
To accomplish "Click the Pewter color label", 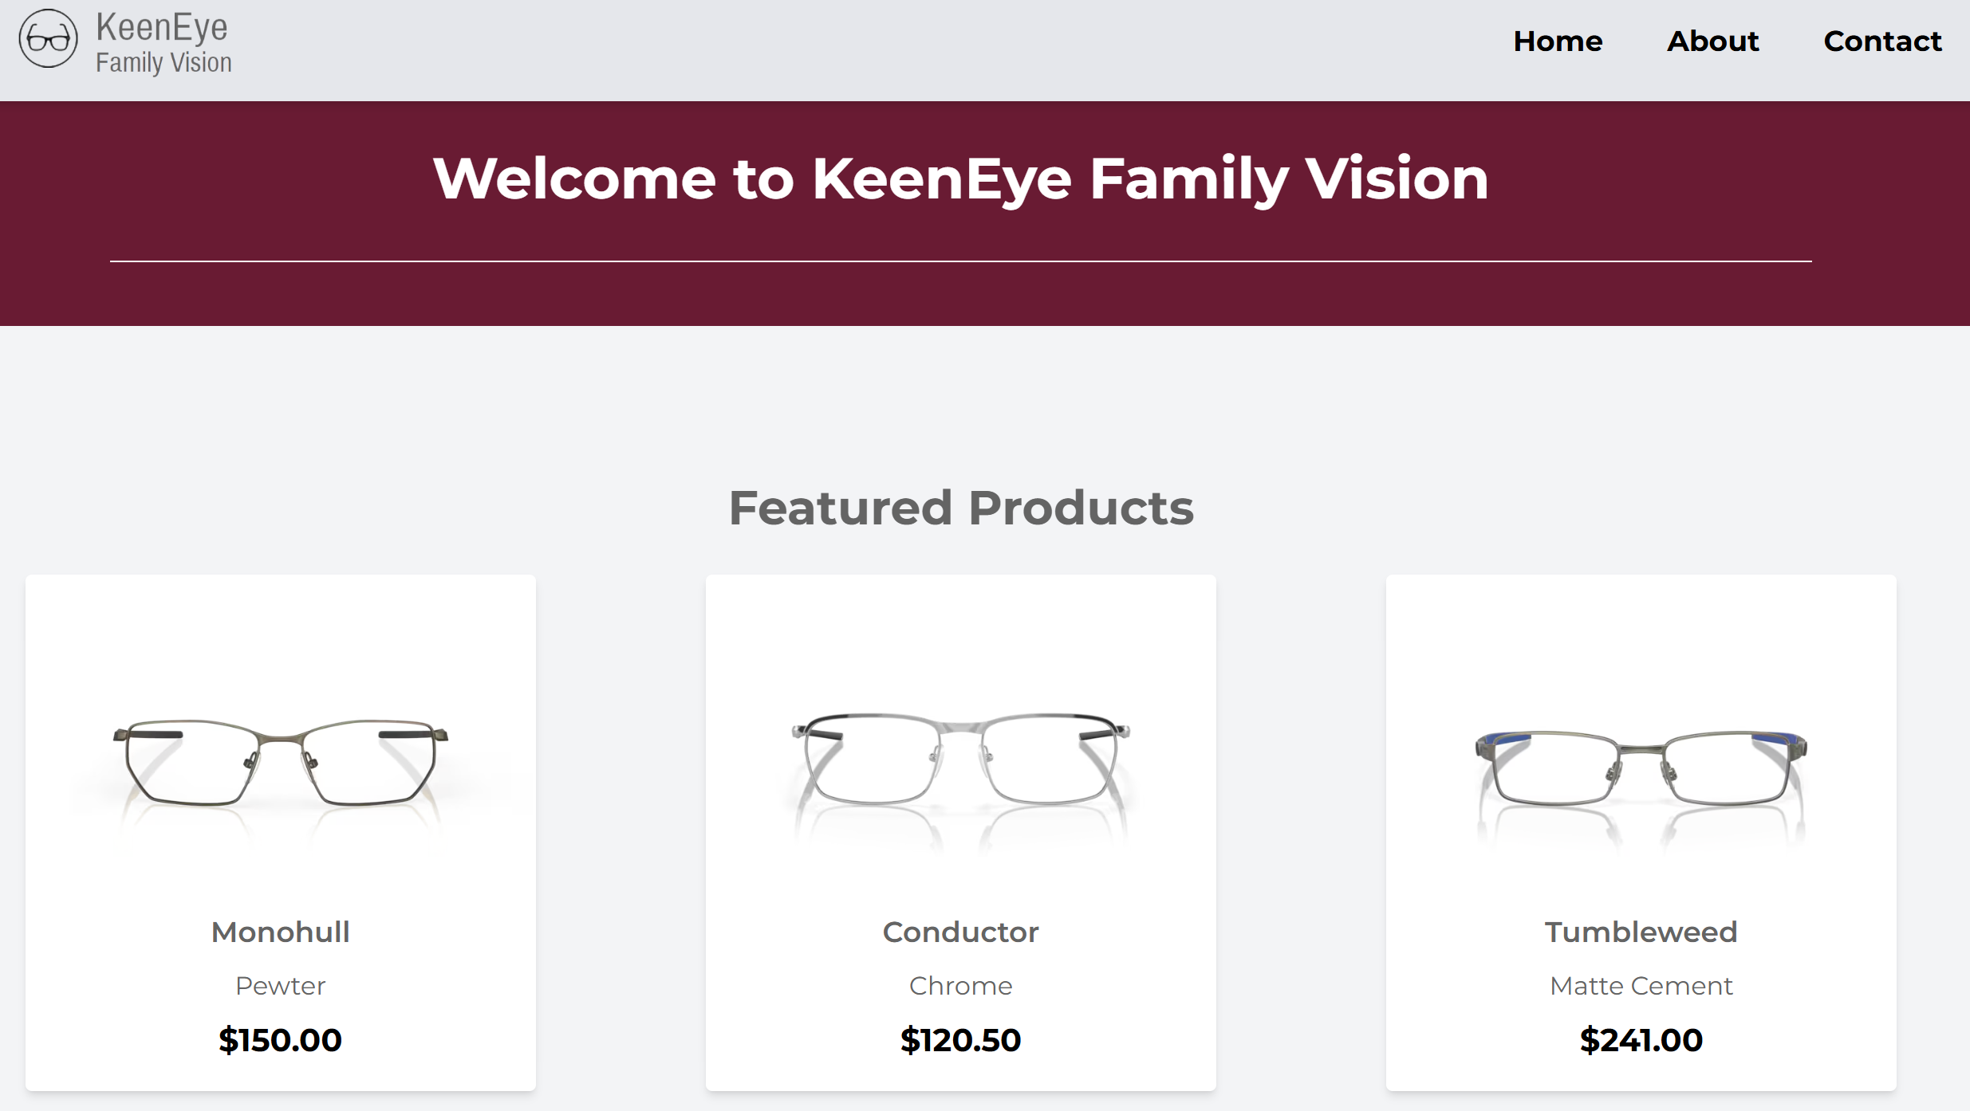I will (x=281, y=986).
